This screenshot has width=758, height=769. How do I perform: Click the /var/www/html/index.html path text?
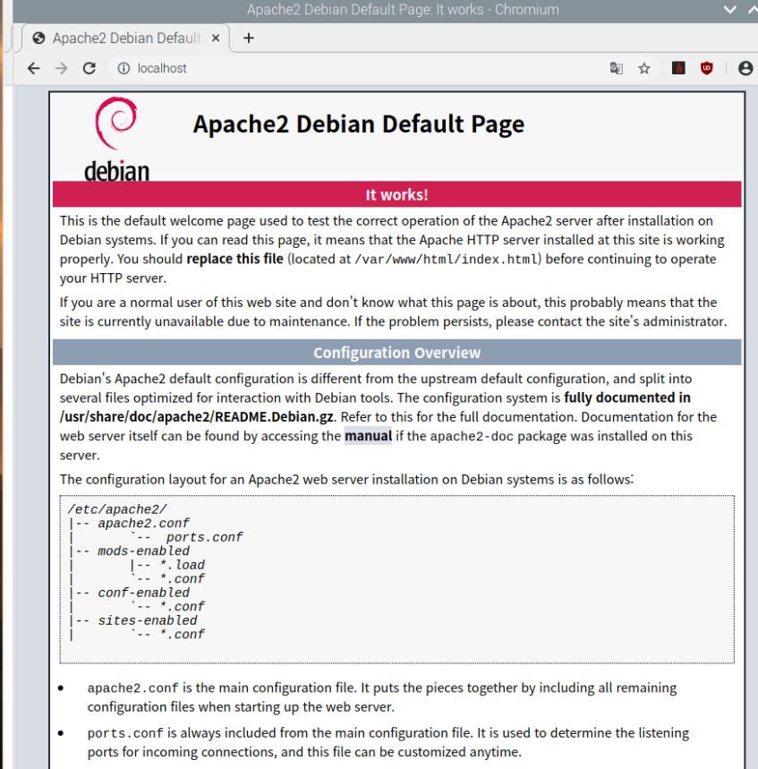[x=447, y=259]
